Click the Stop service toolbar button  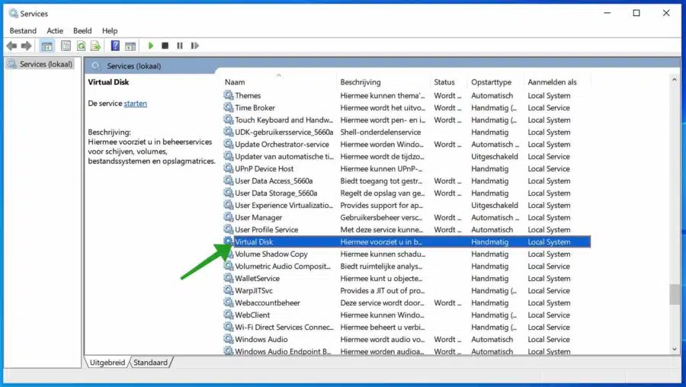click(165, 46)
